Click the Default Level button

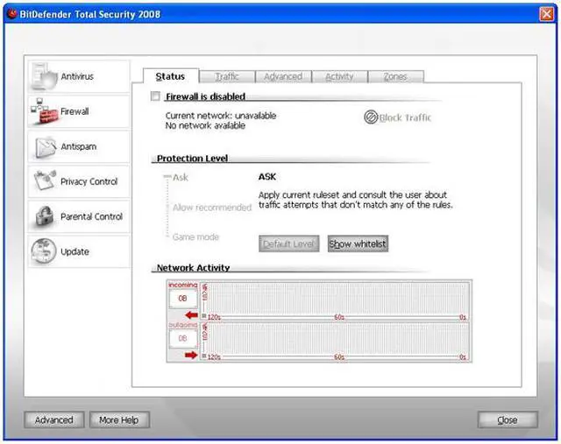click(x=290, y=244)
